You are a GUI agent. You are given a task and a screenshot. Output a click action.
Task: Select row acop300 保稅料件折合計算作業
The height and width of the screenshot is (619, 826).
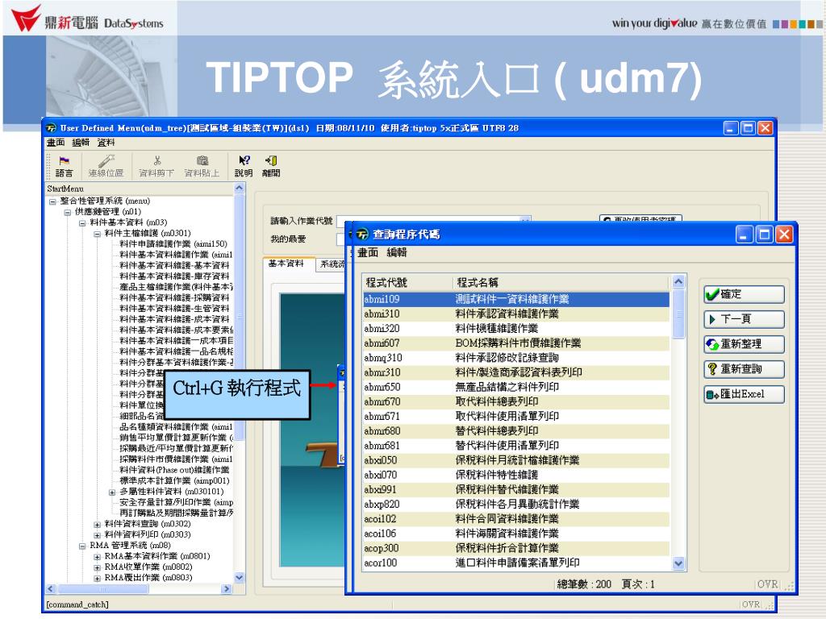point(516,548)
